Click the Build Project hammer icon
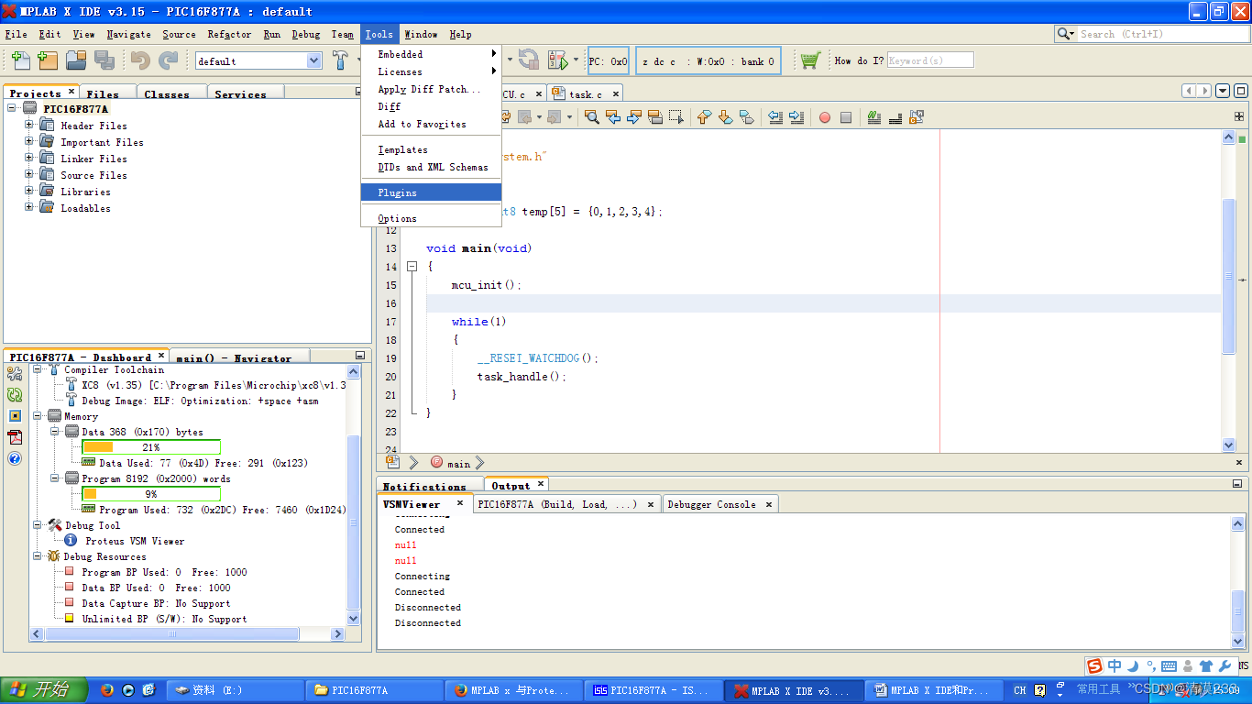The height and width of the screenshot is (704, 1252). point(340,60)
